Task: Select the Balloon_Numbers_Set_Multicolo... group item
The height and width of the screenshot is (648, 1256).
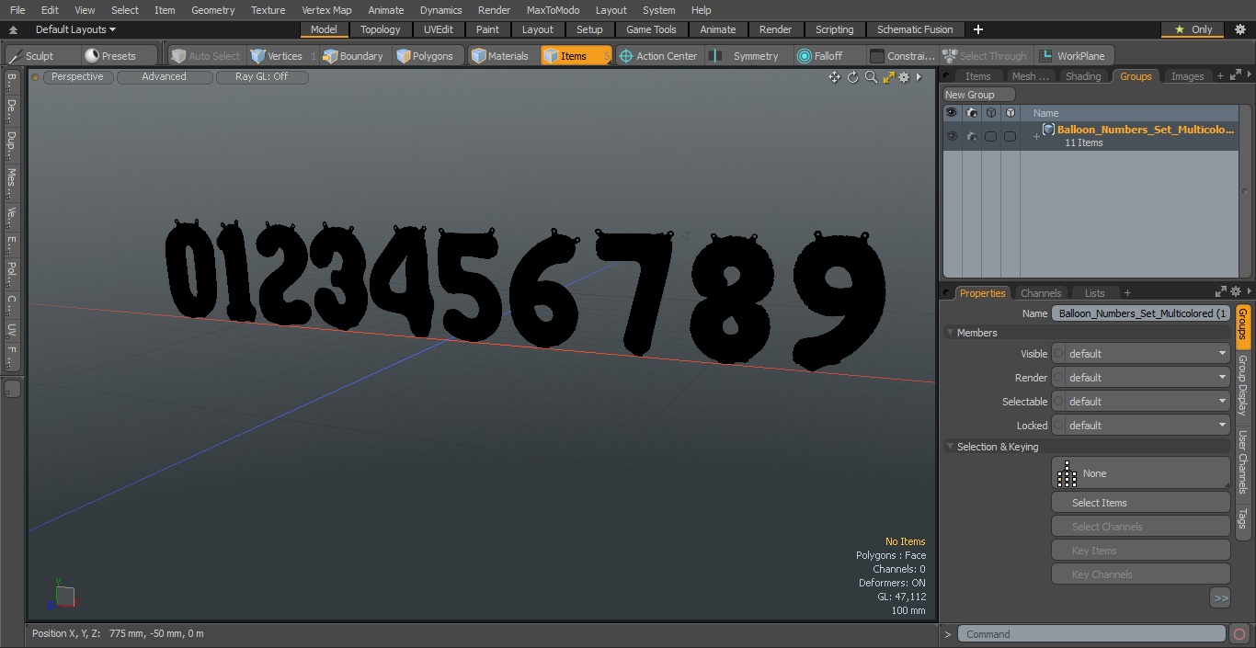Action: (x=1145, y=130)
